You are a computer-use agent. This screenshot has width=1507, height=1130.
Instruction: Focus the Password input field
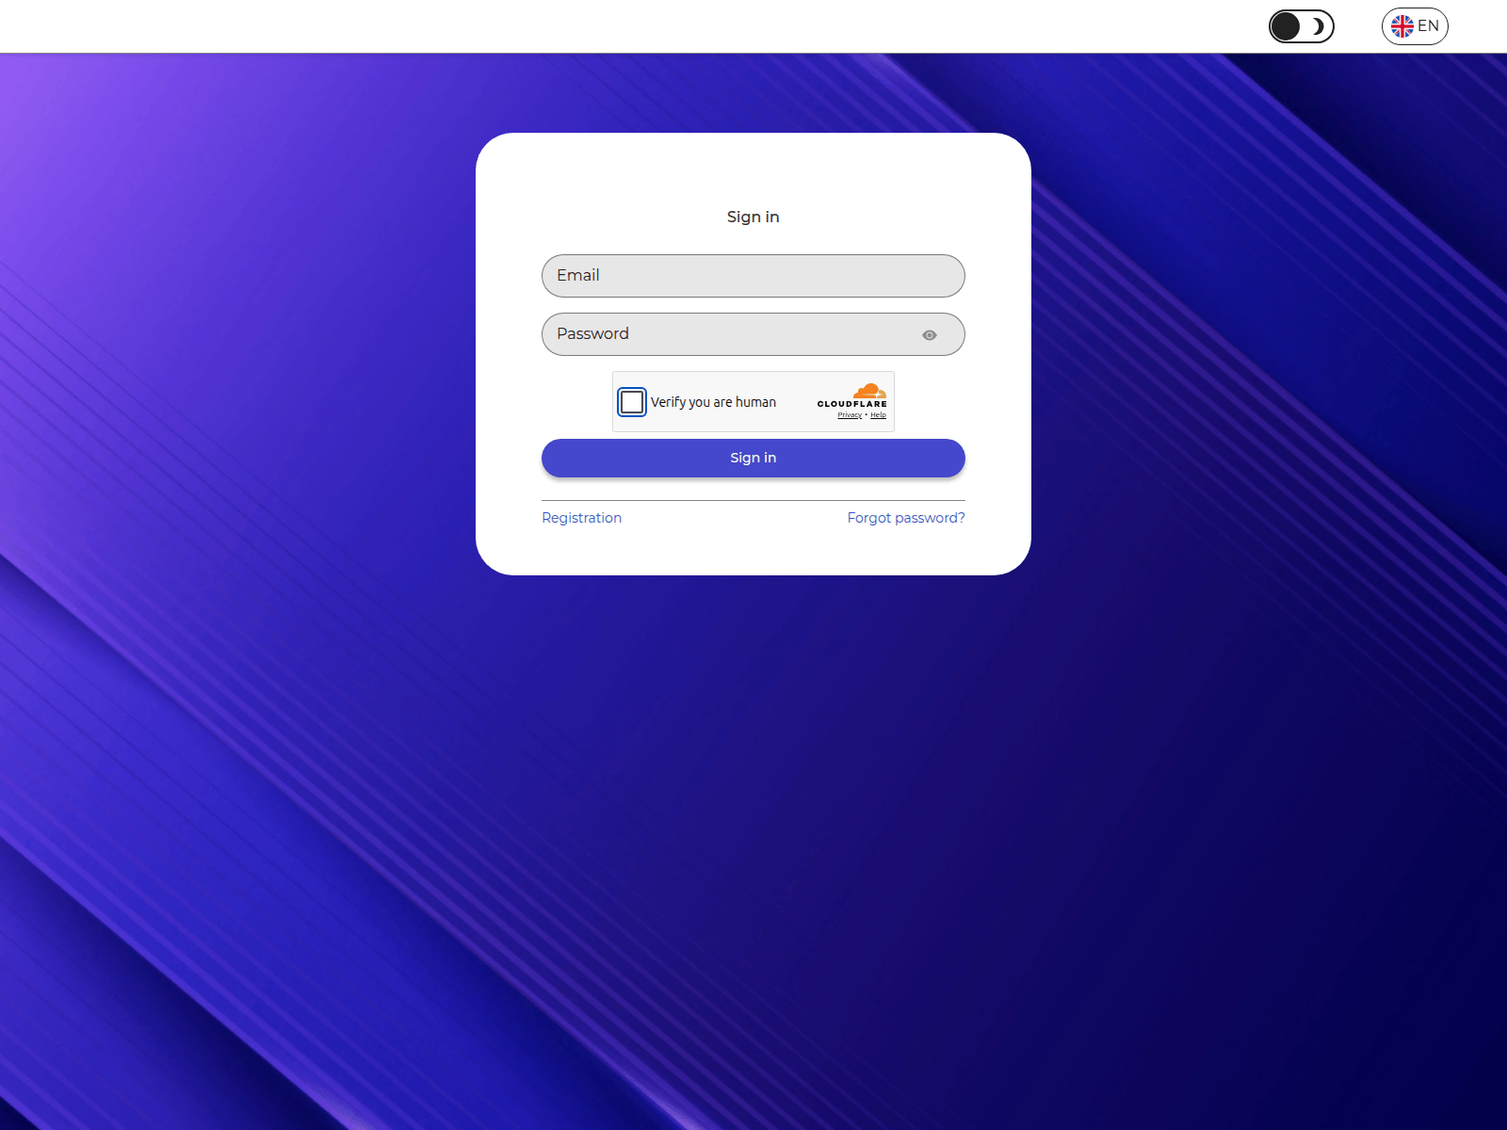[x=753, y=334]
